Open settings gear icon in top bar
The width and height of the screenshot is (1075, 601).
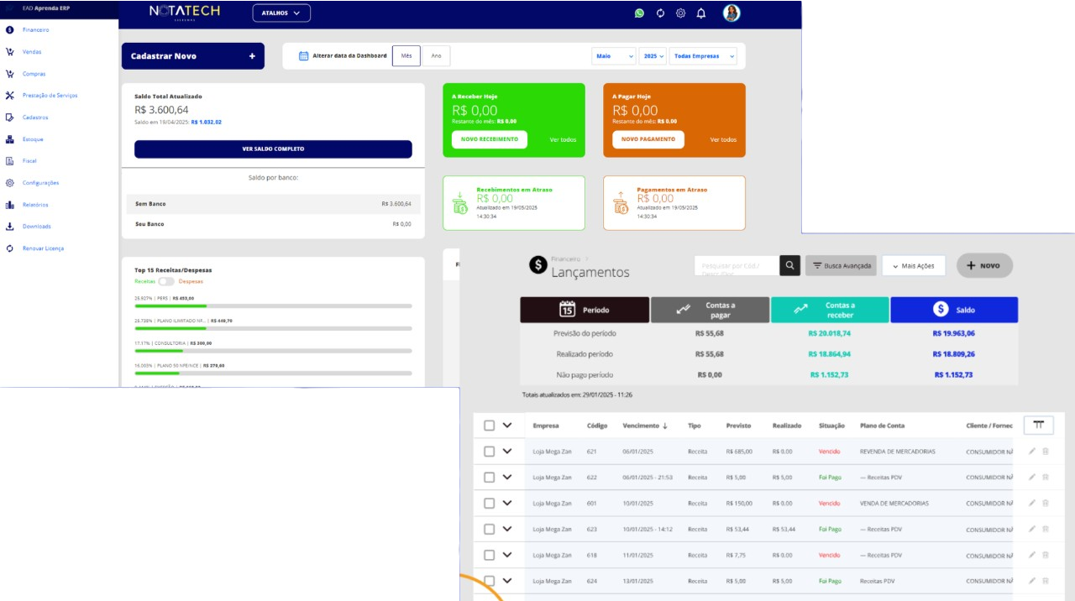click(680, 13)
